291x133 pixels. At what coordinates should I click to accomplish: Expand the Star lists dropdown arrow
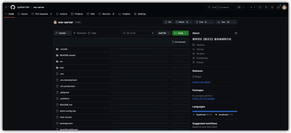235,22
